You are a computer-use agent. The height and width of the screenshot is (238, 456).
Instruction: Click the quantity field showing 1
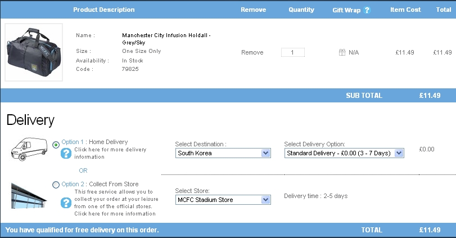[x=292, y=52]
